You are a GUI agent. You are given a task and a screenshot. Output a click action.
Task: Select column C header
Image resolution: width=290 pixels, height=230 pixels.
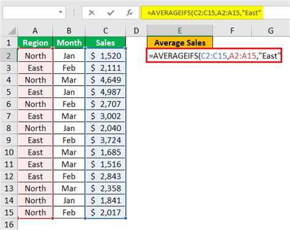105,31
